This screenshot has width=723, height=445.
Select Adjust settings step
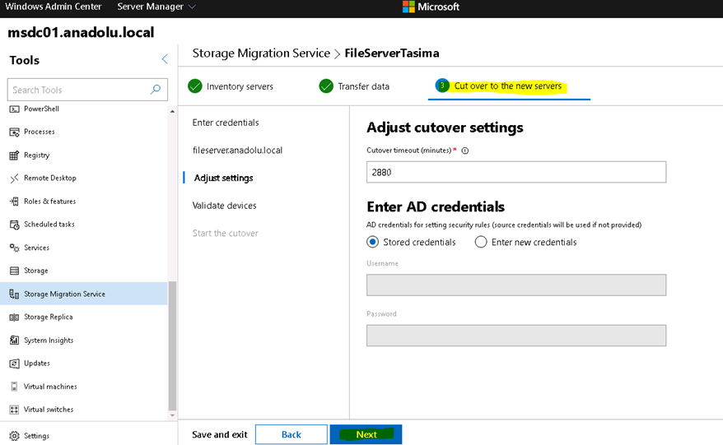(x=224, y=178)
